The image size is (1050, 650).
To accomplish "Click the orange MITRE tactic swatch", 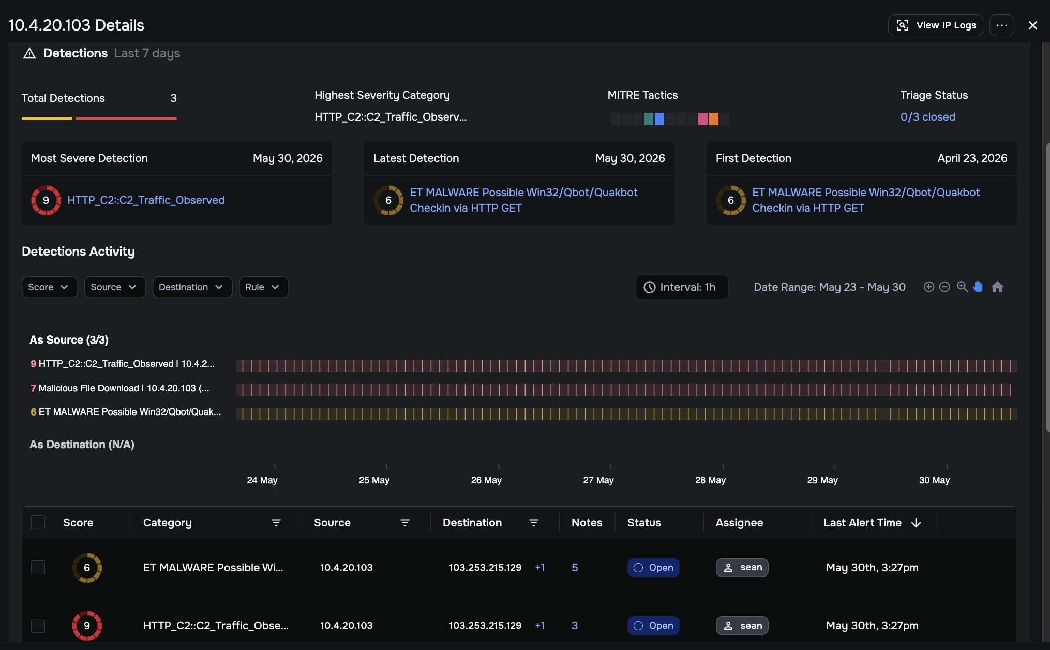I will 713,119.
